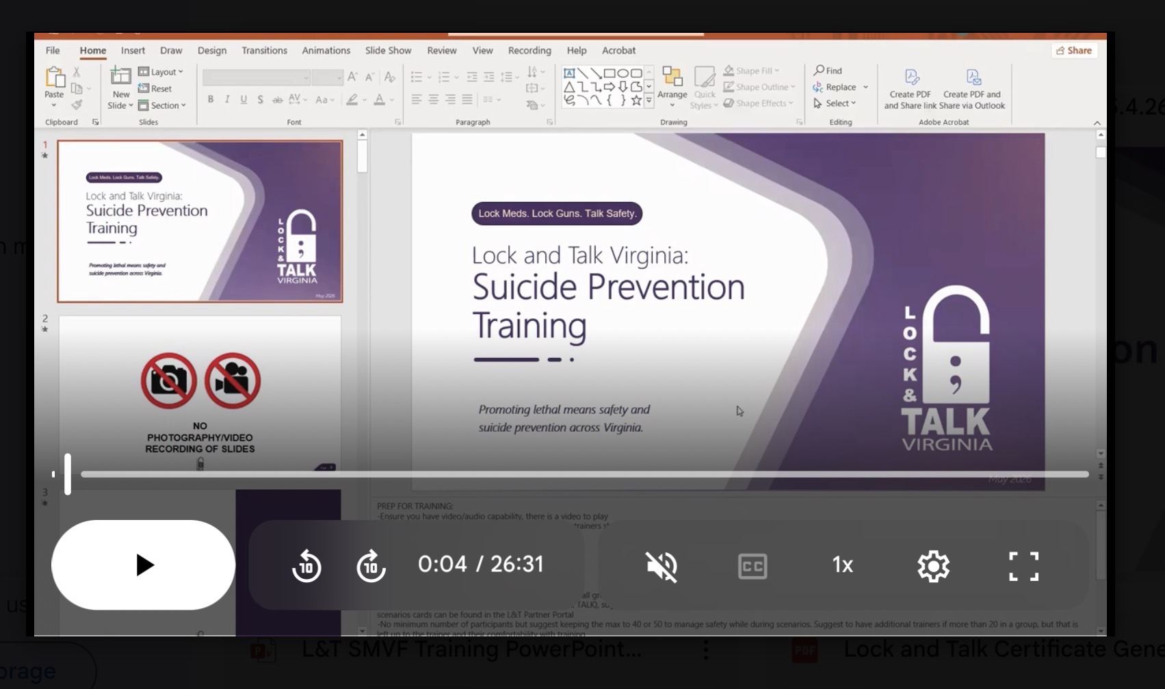
Task: Select the Text Box shape in the gallery
Action: click(569, 73)
